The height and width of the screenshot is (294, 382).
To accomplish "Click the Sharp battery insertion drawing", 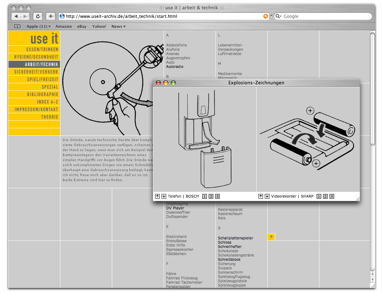I will pyautogui.click(x=308, y=139).
